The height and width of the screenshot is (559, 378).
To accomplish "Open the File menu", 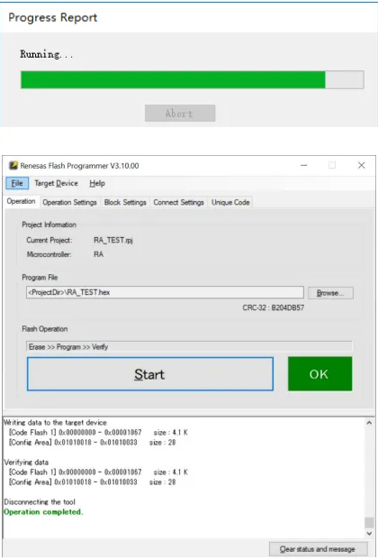I will coord(17,183).
